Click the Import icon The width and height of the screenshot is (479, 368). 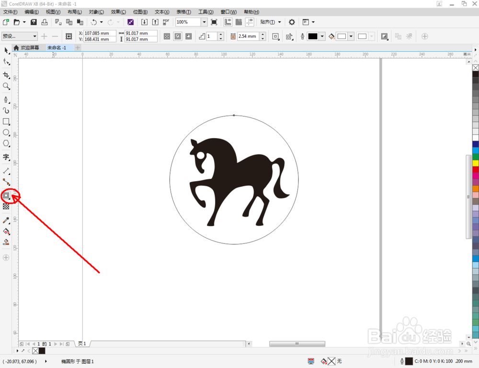coord(144,22)
